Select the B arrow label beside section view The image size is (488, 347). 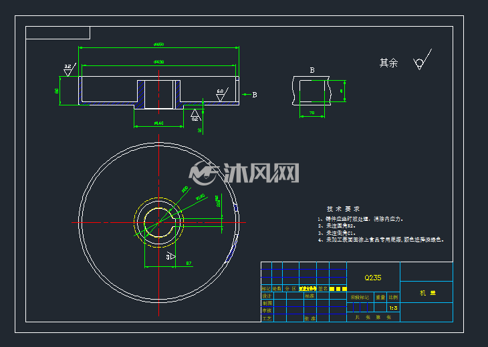point(255,95)
